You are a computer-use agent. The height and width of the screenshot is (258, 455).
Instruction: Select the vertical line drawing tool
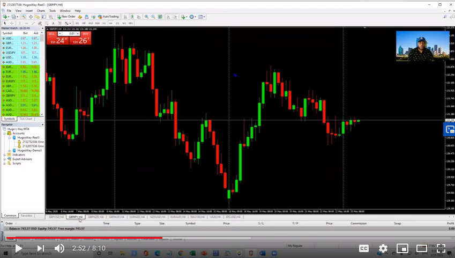click(x=20, y=23)
